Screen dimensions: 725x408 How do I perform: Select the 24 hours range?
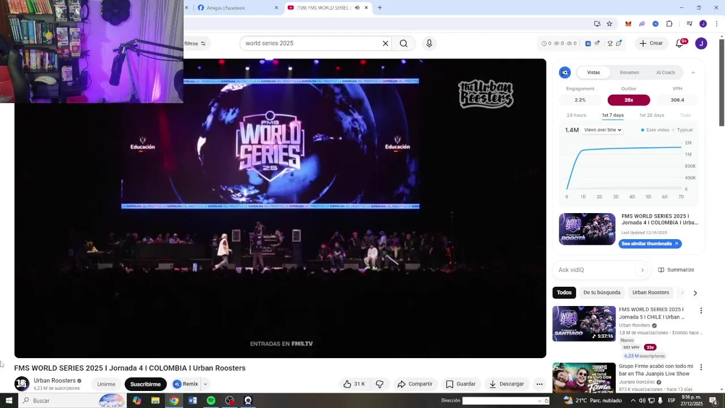point(577,115)
